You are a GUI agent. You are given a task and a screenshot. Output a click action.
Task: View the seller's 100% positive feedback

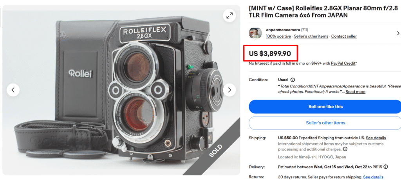click(278, 36)
